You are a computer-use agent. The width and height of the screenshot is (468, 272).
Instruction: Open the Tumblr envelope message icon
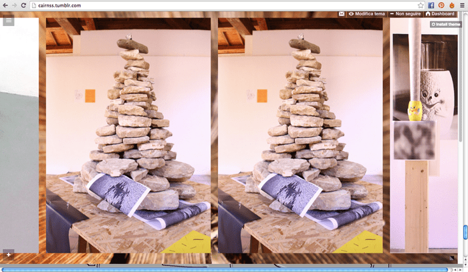[342, 14]
